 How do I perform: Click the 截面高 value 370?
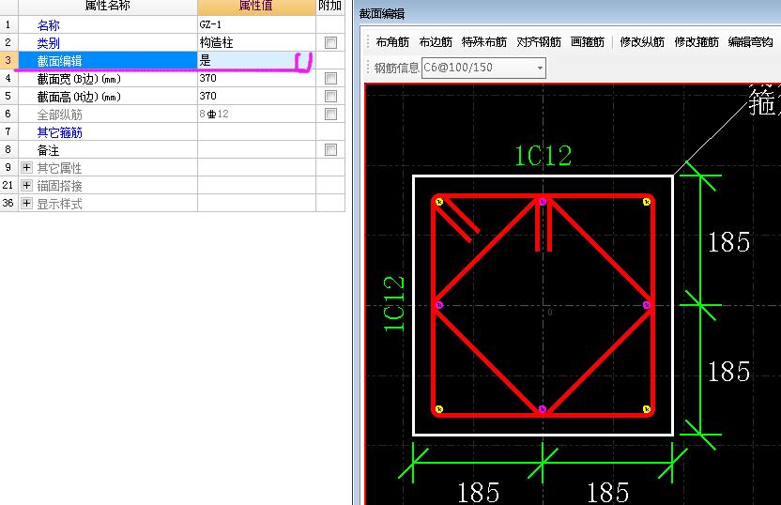[x=207, y=96]
